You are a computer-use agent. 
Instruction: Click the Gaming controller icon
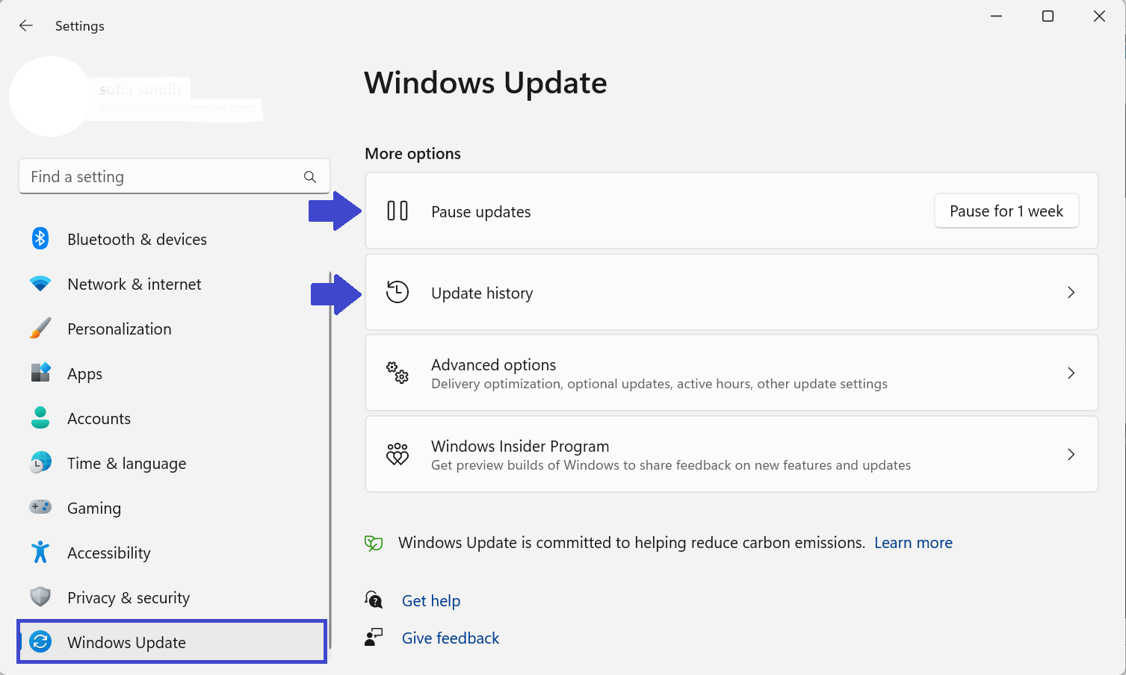coord(40,508)
